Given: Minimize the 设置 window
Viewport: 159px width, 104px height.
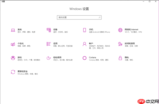Looking at the screenshot, I should [x=144, y=1].
